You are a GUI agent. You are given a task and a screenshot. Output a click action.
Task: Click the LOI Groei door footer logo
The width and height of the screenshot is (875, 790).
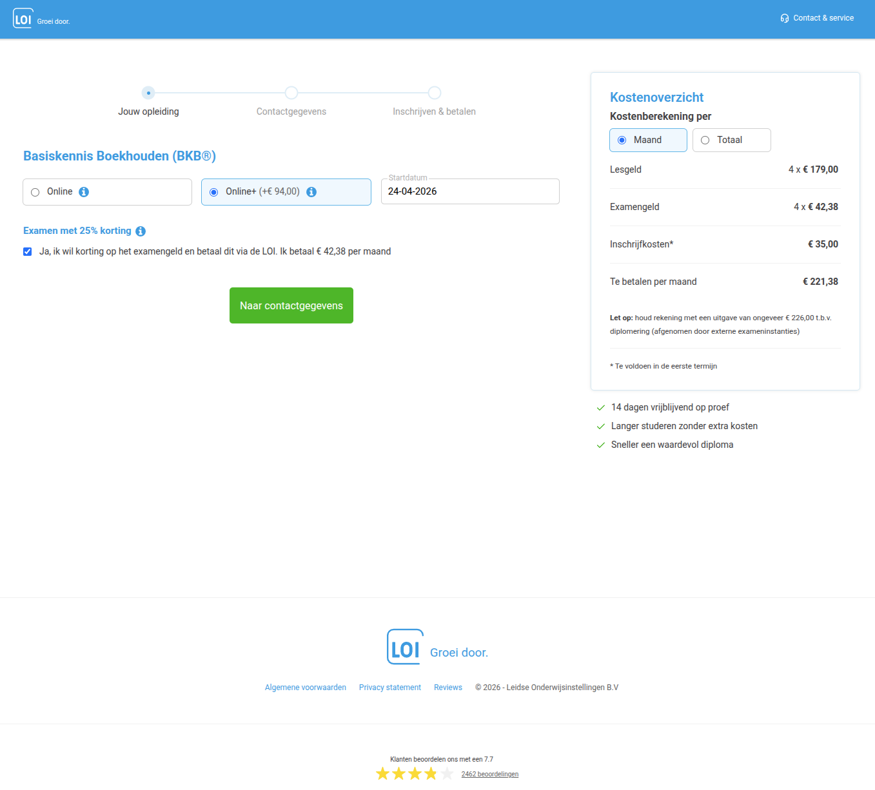pyautogui.click(x=437, y=647)
